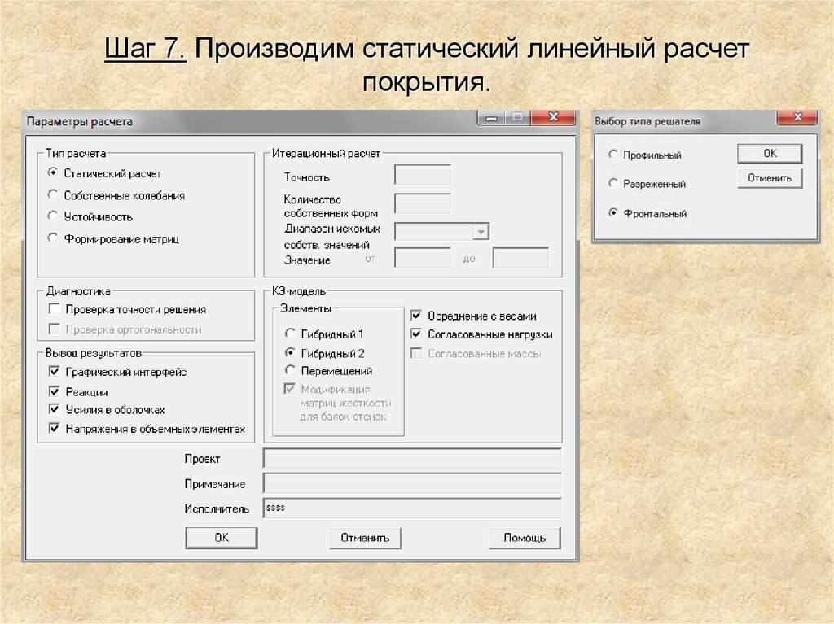The image size is (834, 624).
Task: Uncheck Графический интерфейс output option
Action: 55,371
